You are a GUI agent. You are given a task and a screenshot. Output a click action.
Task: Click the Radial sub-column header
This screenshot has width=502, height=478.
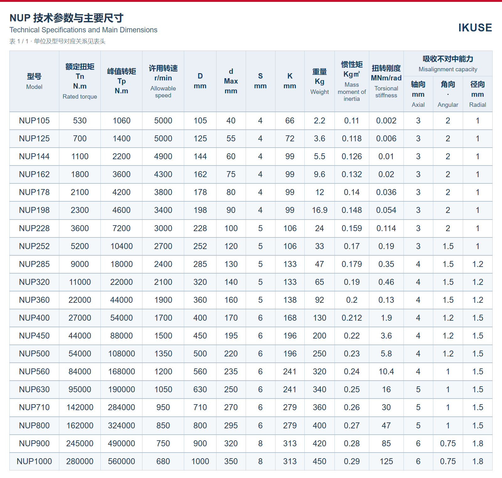tap(478, 94)
